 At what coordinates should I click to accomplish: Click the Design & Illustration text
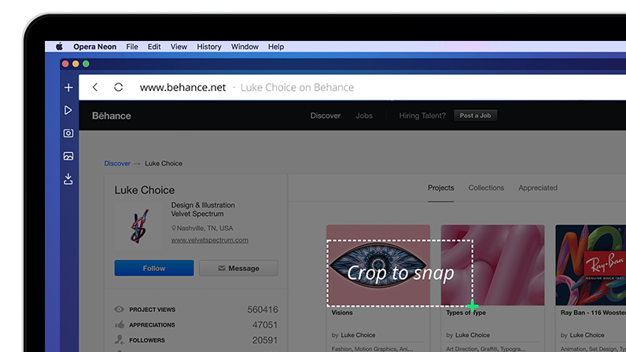203,205
